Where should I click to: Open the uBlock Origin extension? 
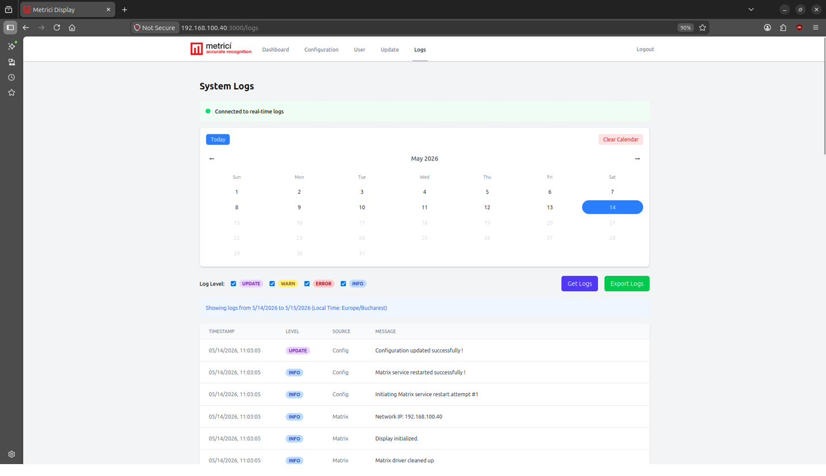click(799, 27)
